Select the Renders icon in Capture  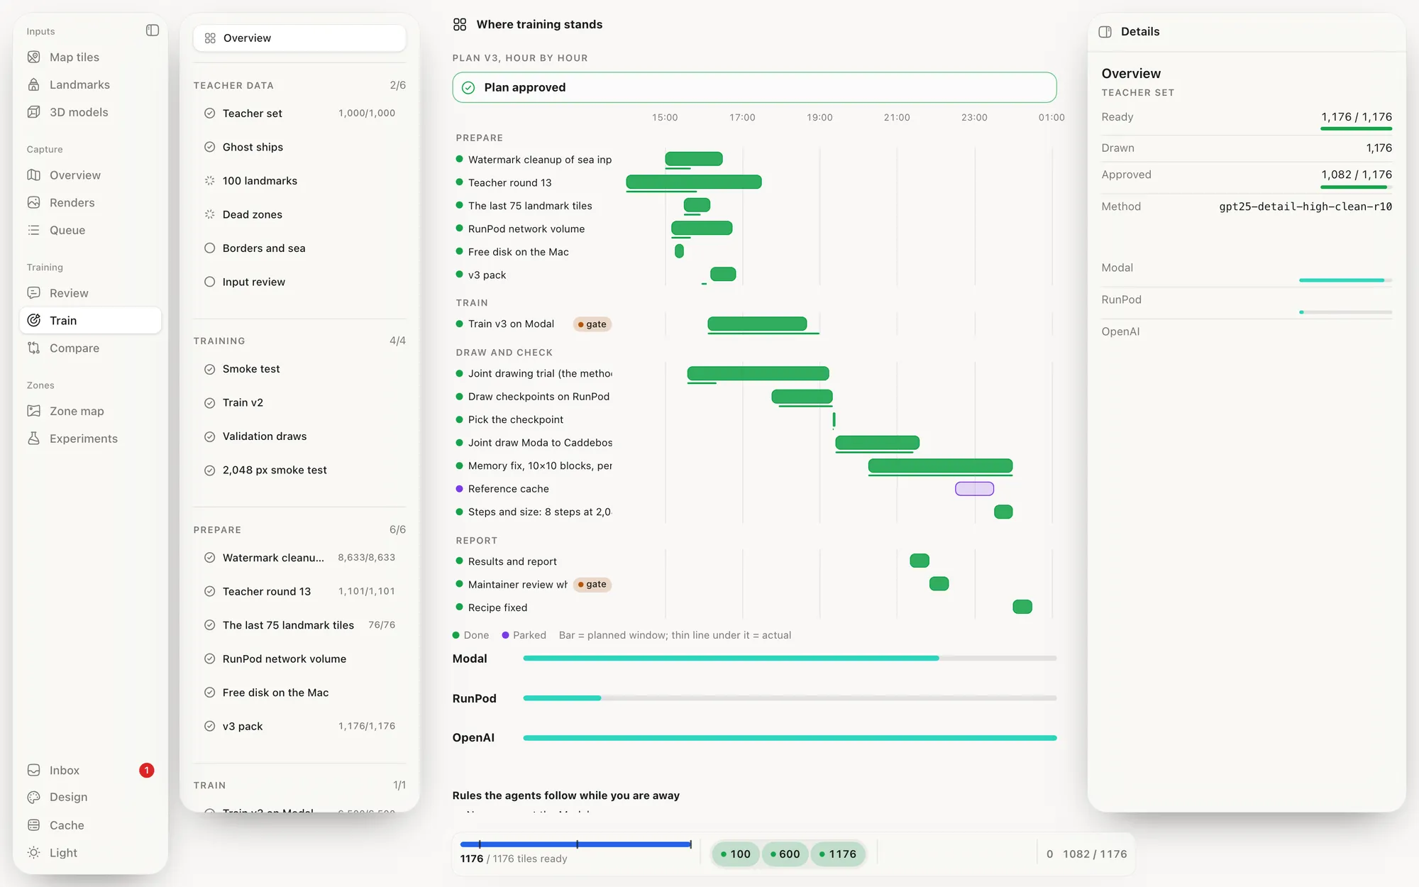click(x=33, y=202)
